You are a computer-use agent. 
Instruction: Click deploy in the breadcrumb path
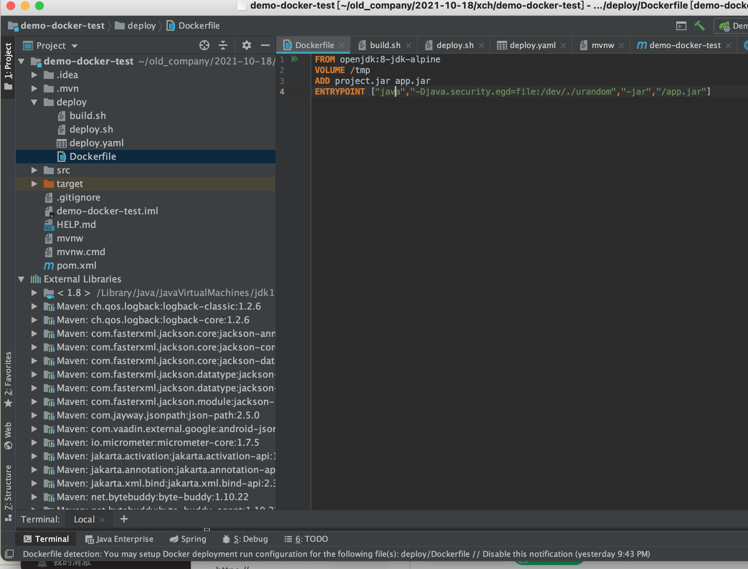coord(141,26)
